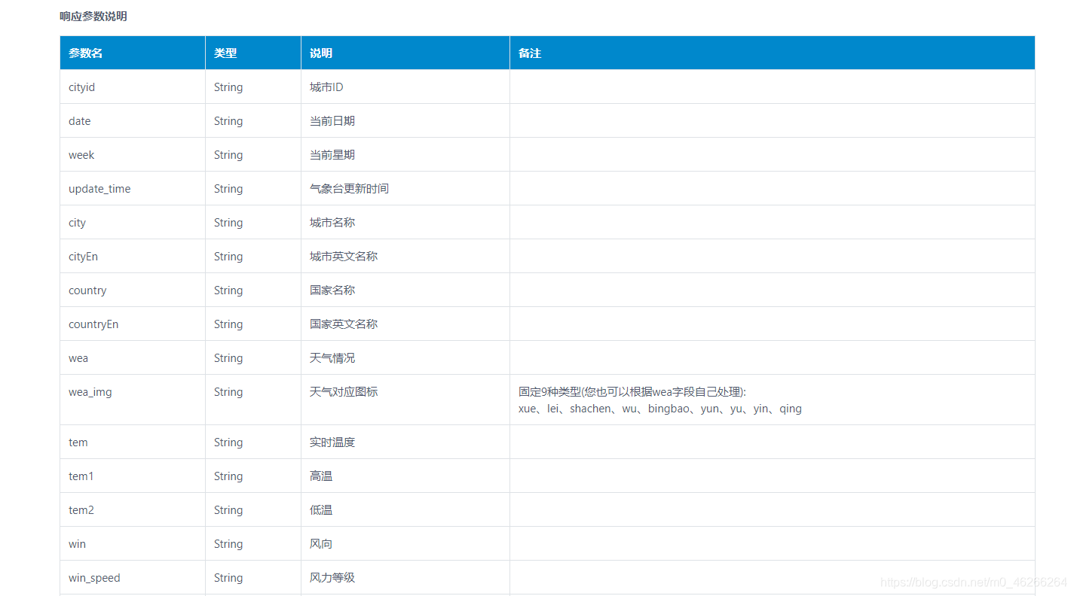
Task: Click the description '天气情况'
Action: [x=332, y=358]
